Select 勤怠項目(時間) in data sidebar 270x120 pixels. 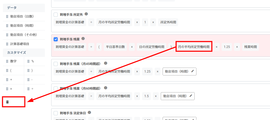coord(24,26)
